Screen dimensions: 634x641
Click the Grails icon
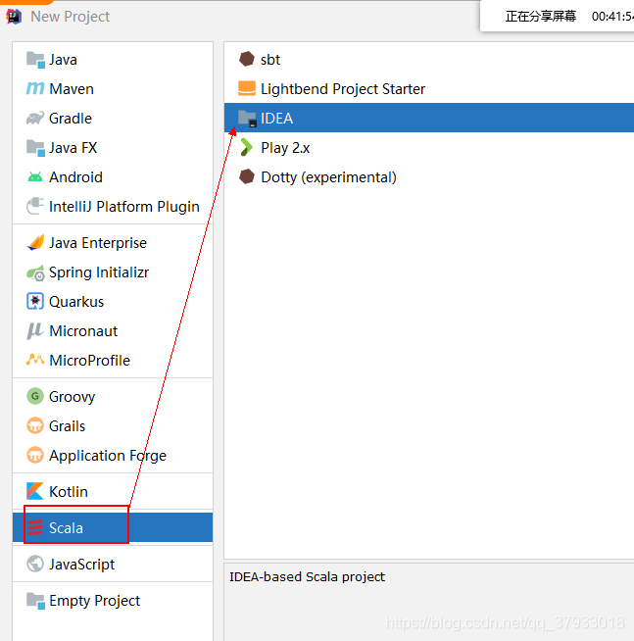click(35, 425)
